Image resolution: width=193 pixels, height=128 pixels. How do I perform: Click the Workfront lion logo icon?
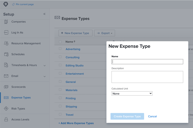6,4
